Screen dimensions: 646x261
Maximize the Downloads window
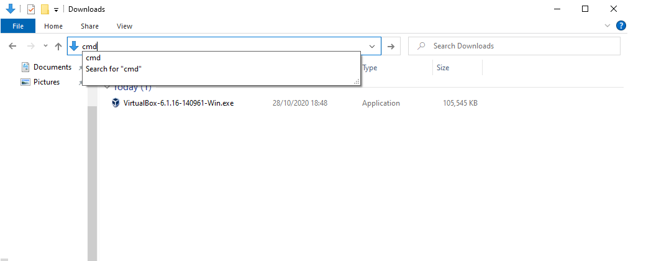point(585,9)
